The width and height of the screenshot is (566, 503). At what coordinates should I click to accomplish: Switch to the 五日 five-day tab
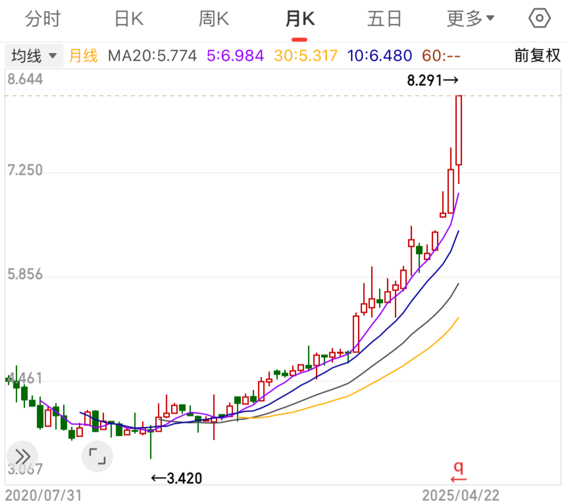click(x=384, y=19)
